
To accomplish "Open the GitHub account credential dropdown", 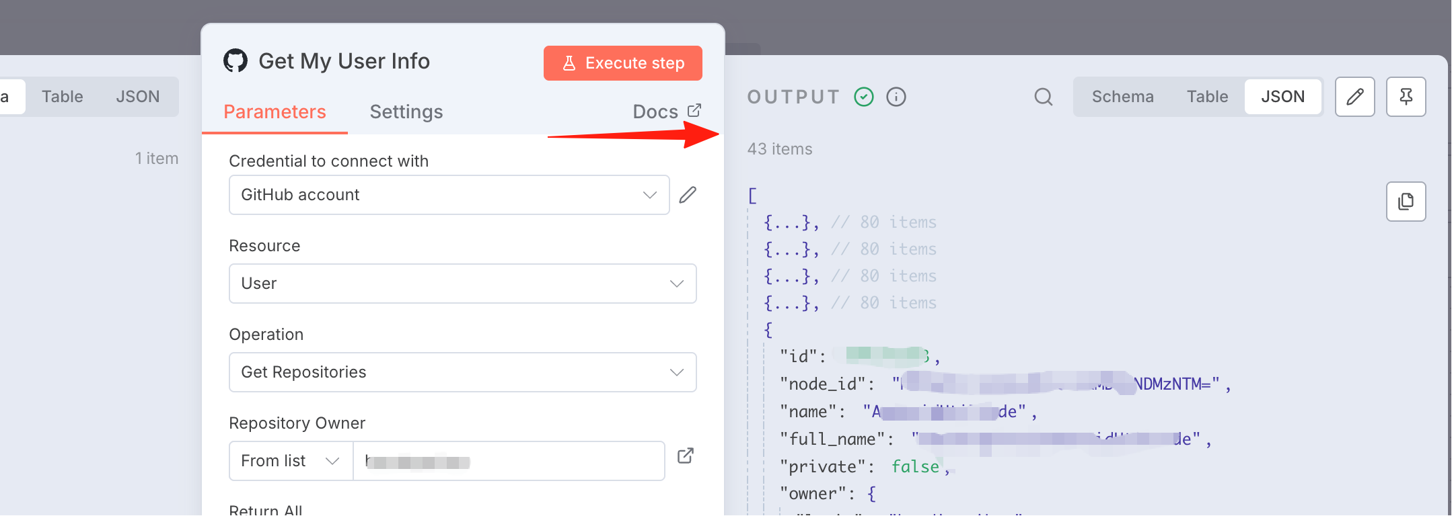I will [449, 195].
